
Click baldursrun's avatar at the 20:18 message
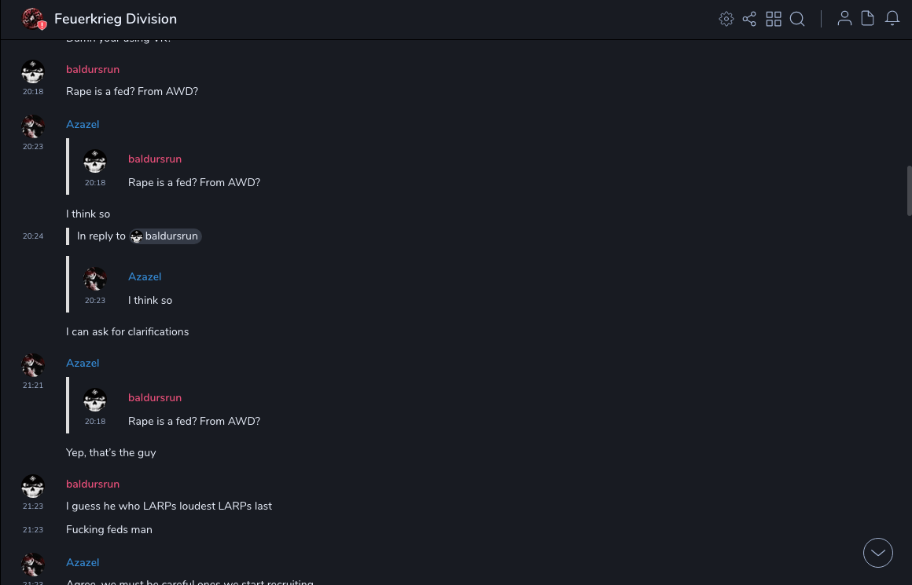(33, 72)
